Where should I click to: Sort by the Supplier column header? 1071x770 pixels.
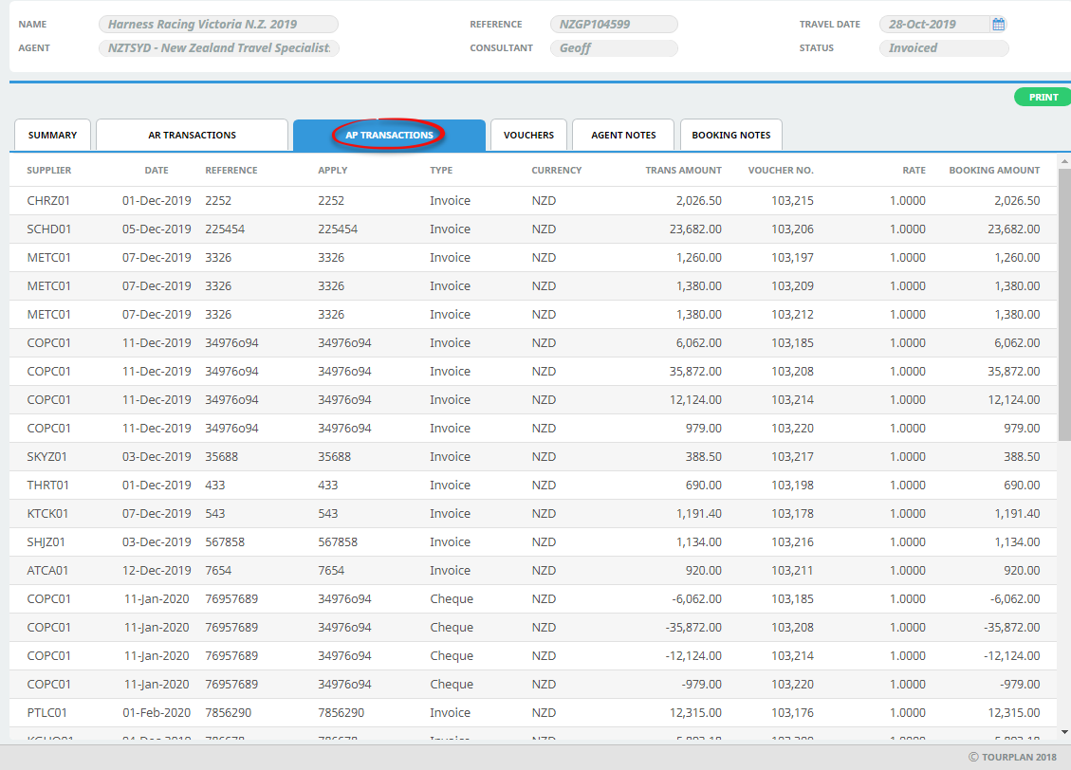coord(49,171)
